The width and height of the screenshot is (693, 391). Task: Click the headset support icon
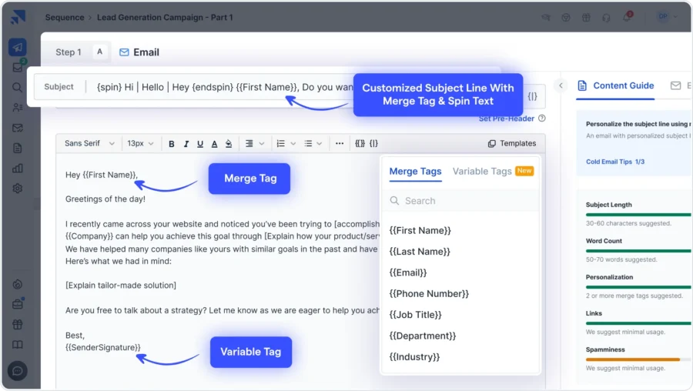[x=608, y=17]
